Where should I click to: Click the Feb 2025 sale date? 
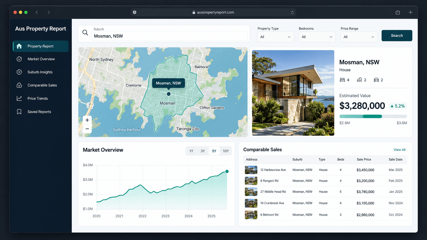point(396,181)
